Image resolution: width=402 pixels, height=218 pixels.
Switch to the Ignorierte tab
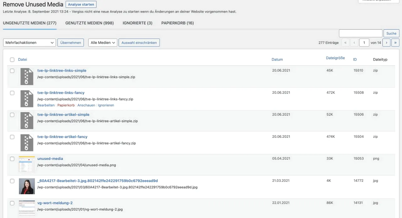[138, 23]
